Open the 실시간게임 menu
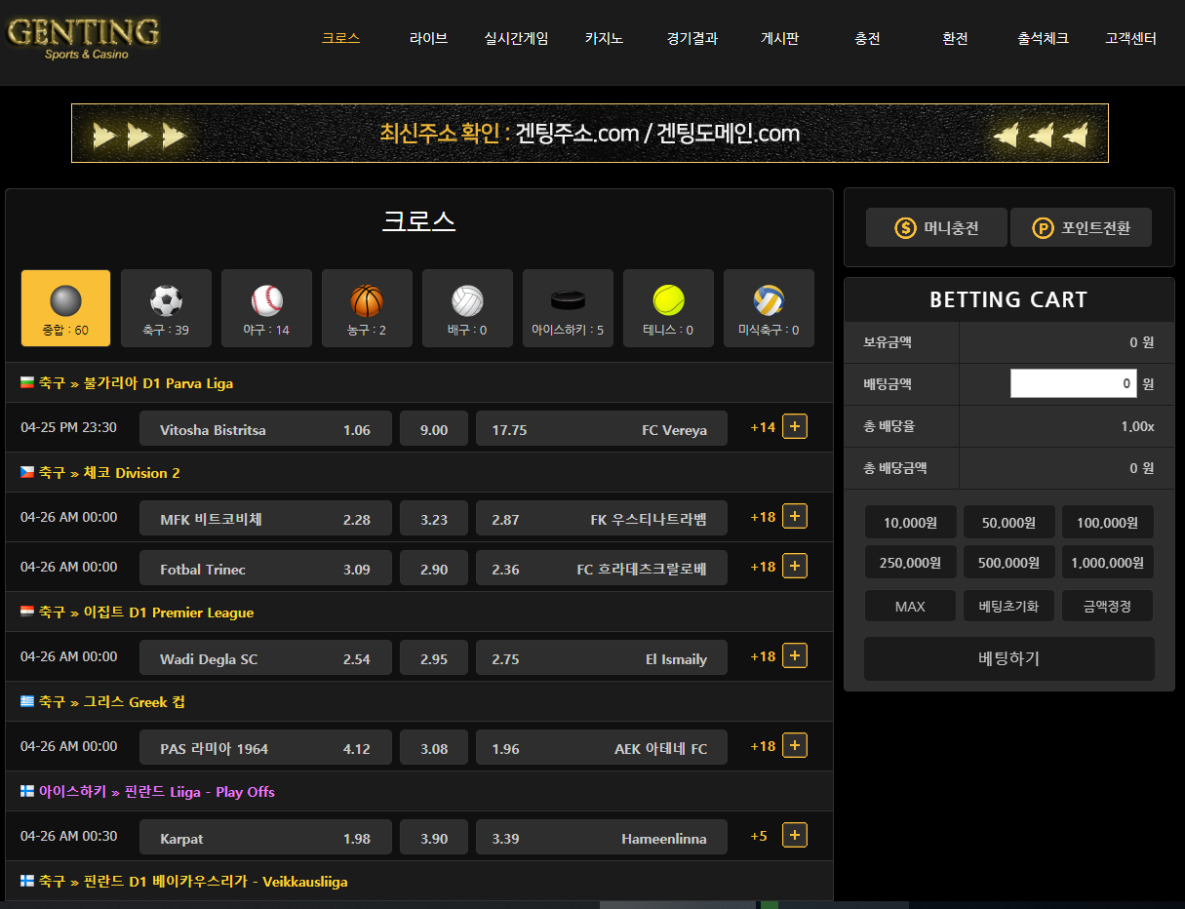The image size is (1185, 909). pyautogui.click(x=516, y=39)
